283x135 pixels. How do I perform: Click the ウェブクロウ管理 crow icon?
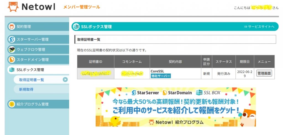point(12,50)
